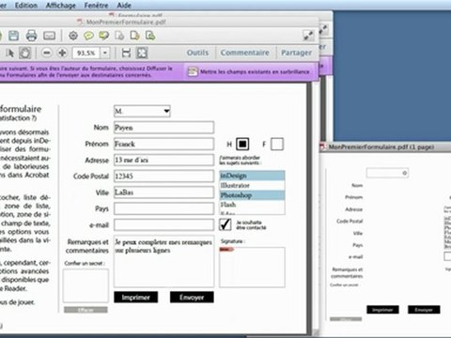Click 'MonPremierFormulaire.pdf (1 page)' window title

coord(381,146)
